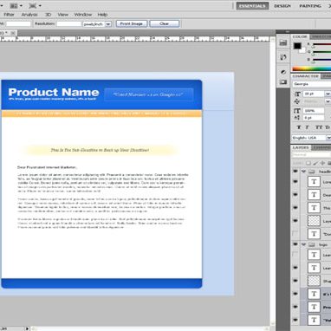Viewport: 331px width, 331px height.
Task: Apply Faux Bold in Character panel
Action: pyautogui.click(x=299, y=127)
